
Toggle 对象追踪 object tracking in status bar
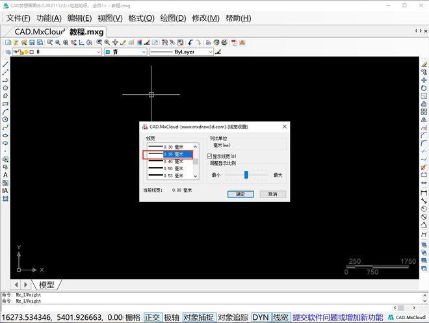(x=233, y=318)
